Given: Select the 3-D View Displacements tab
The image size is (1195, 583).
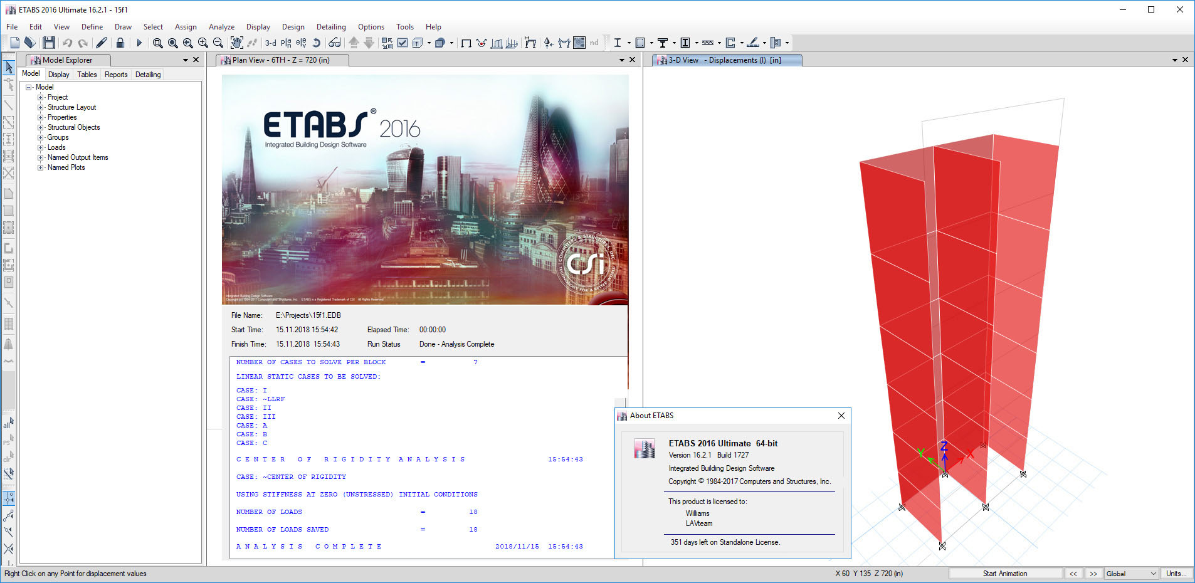Looking at the screenshot, I should 727,60.
